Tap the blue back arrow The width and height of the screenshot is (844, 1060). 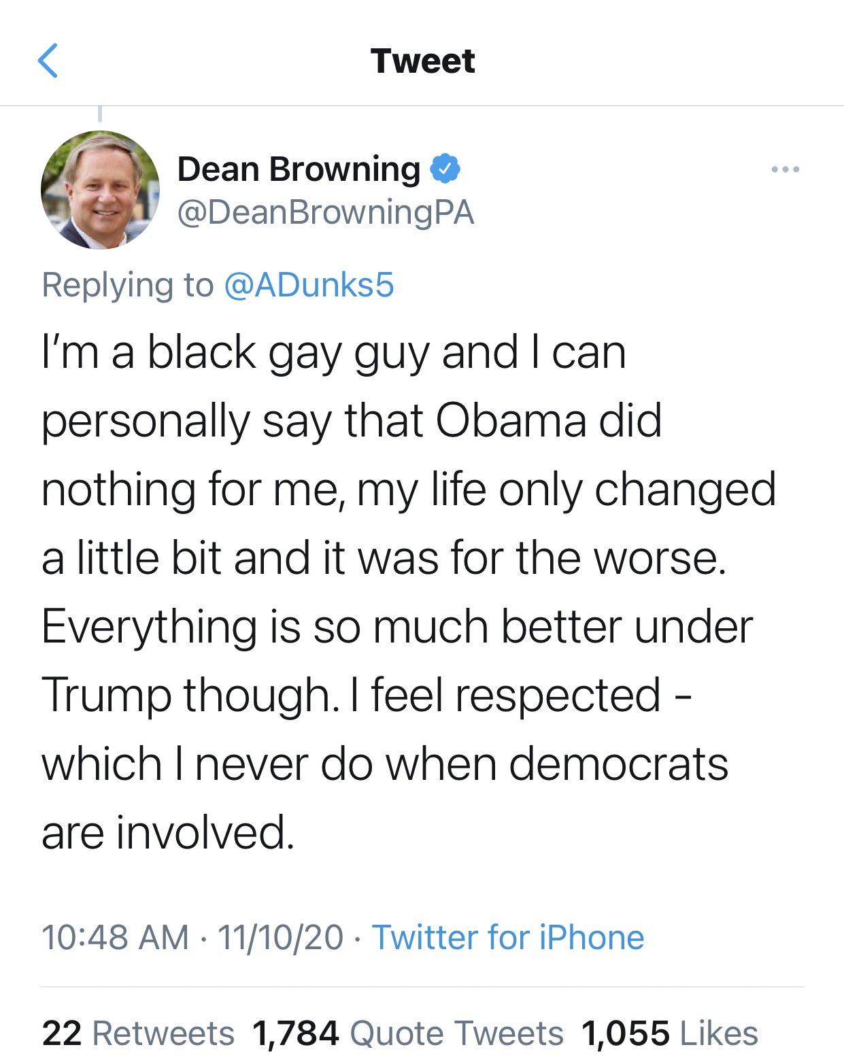(48, 61)
